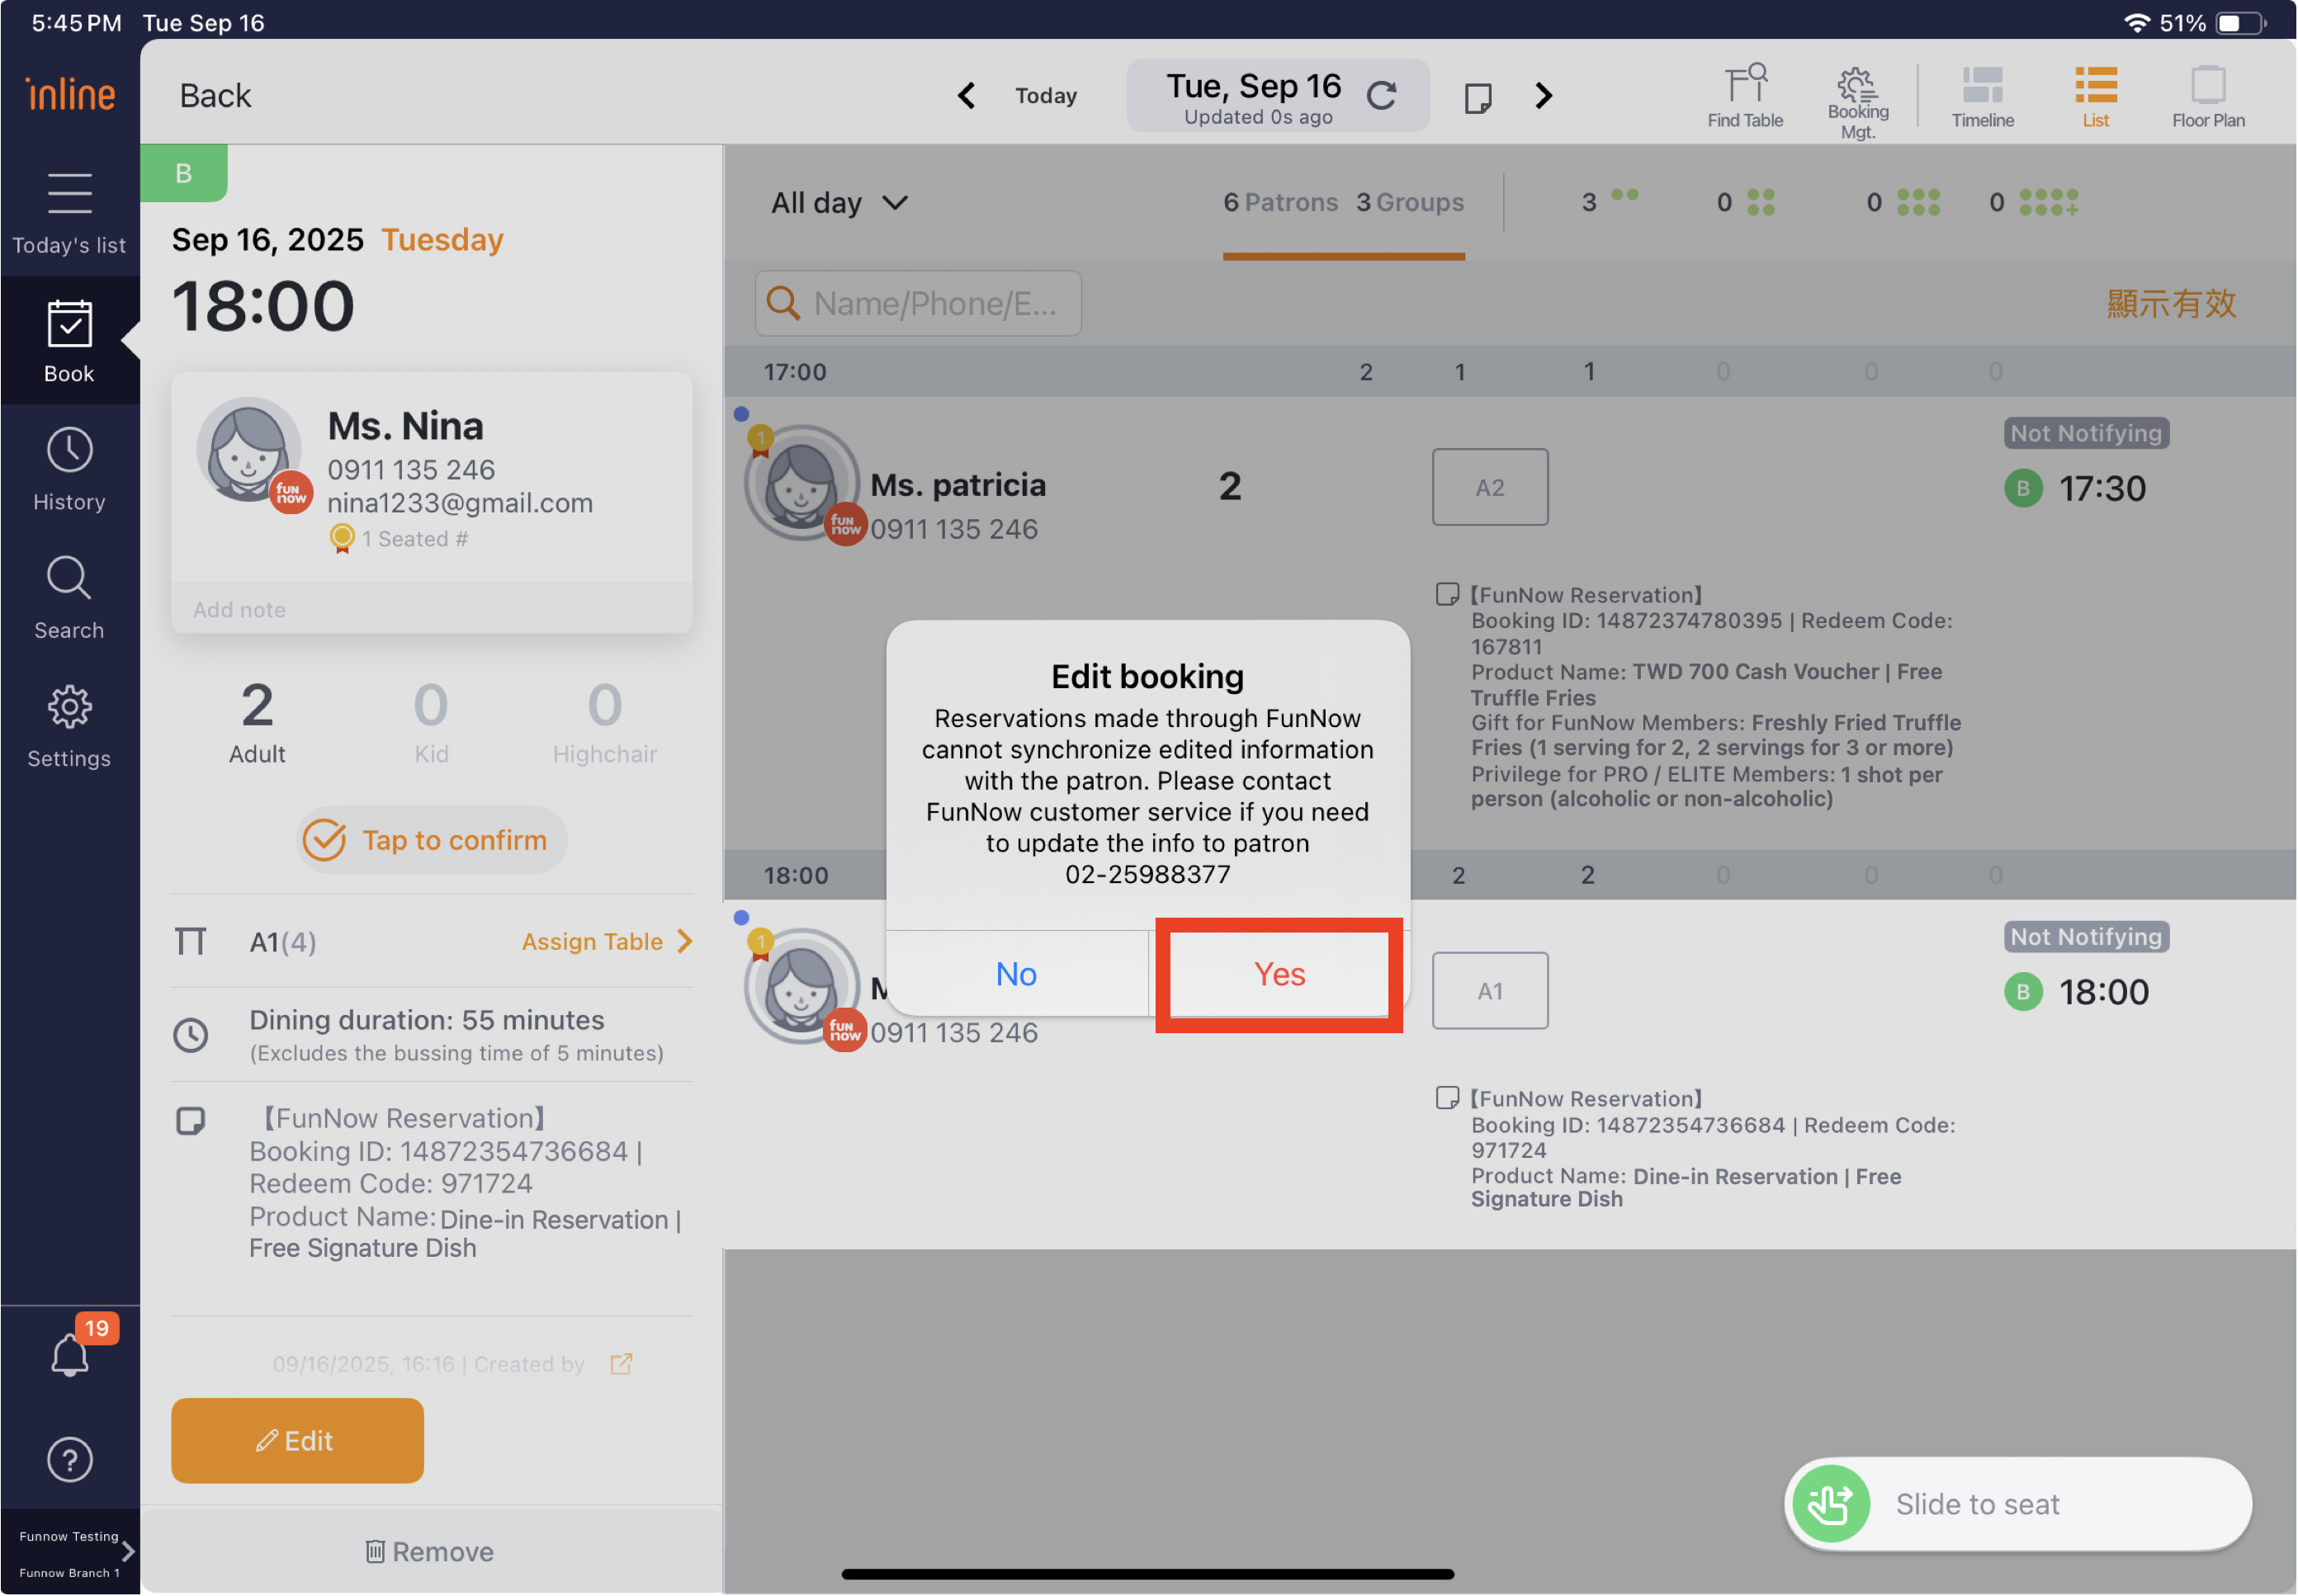
Task: Open the Find Table tool
Action: pos(1744,96)
